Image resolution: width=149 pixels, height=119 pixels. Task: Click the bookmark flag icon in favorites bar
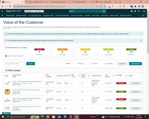tap(2, 15)
